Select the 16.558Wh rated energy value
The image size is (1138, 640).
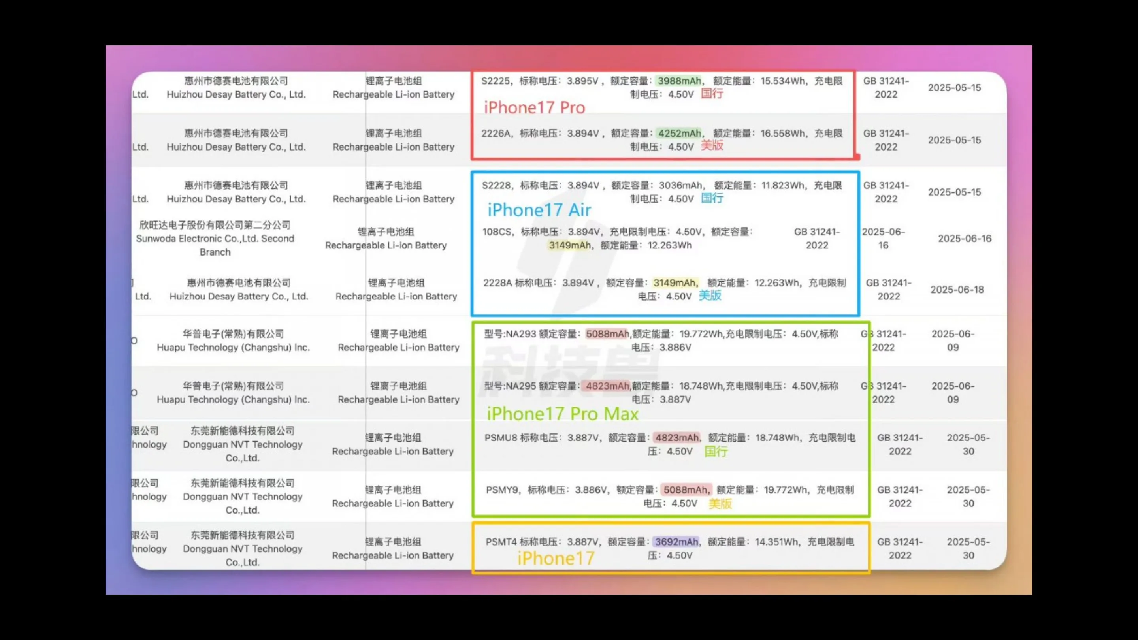click(x=783, y=133)
